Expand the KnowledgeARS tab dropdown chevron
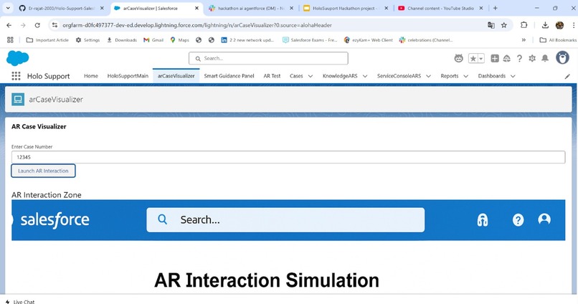The image size is (578, 304). coord(365,76)
